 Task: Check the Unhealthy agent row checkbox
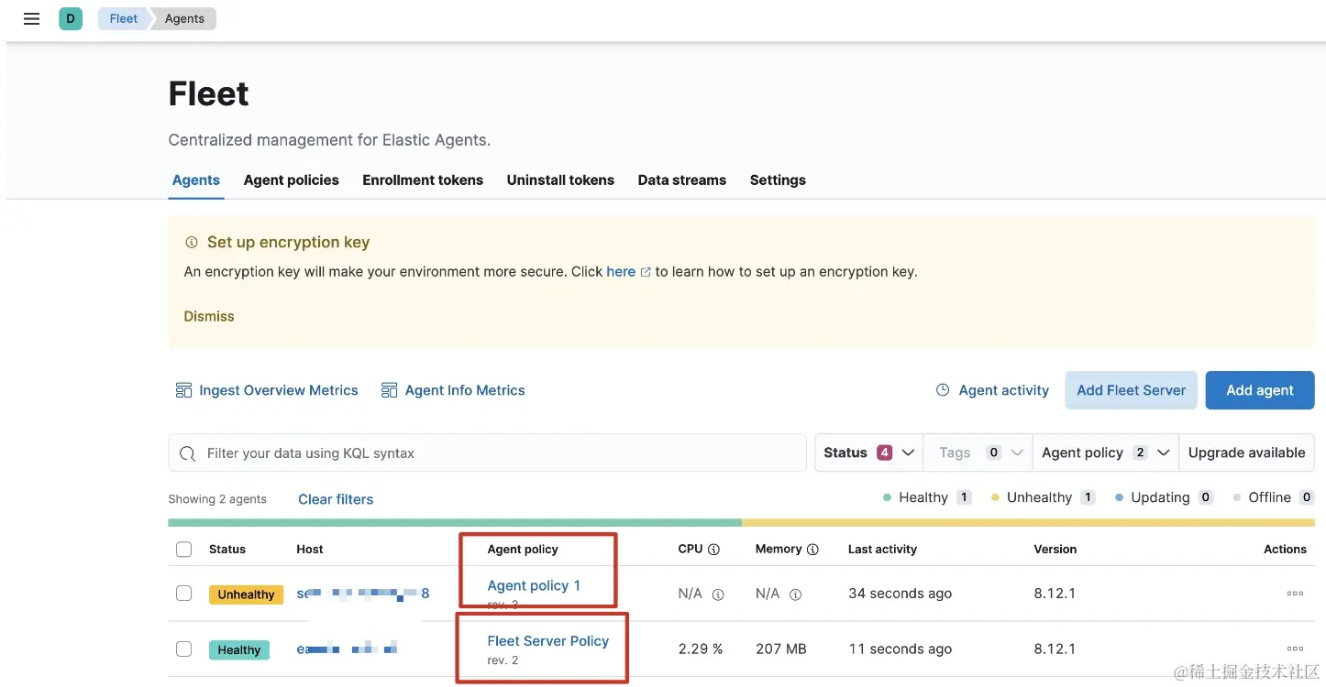coord(184,594)
